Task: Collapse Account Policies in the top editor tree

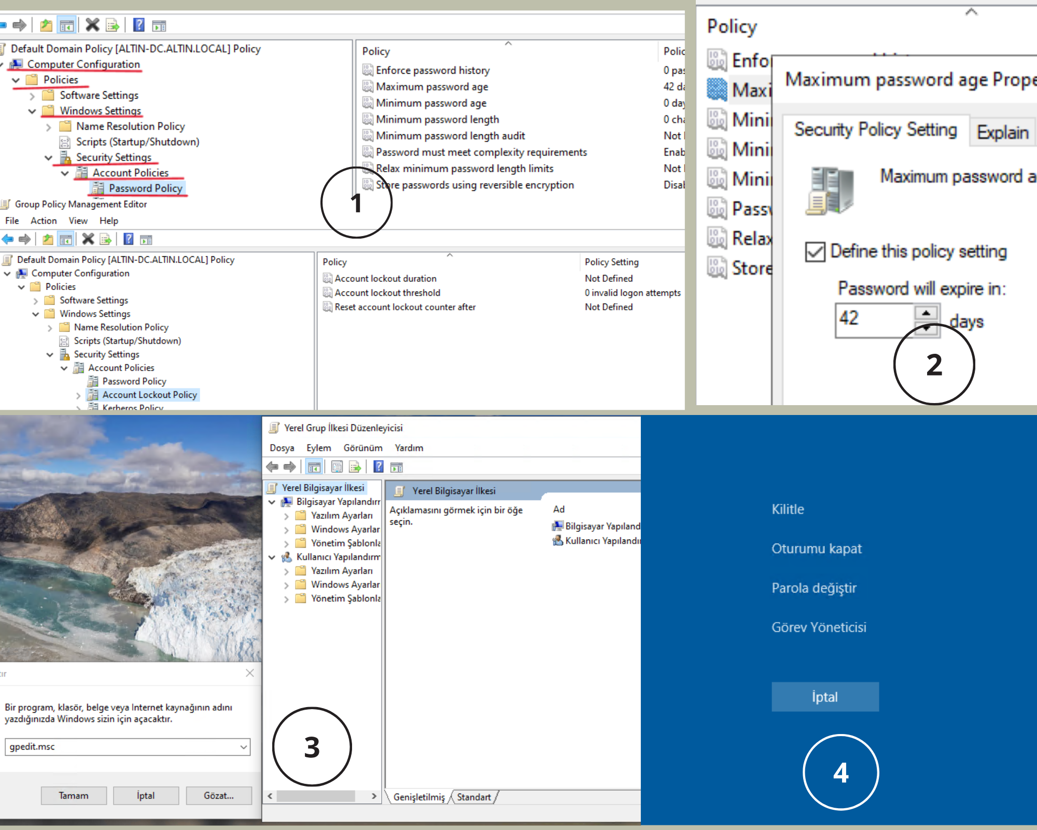Action: (x=65, y=173)
